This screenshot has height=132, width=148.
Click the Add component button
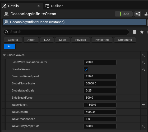[124, 14]
